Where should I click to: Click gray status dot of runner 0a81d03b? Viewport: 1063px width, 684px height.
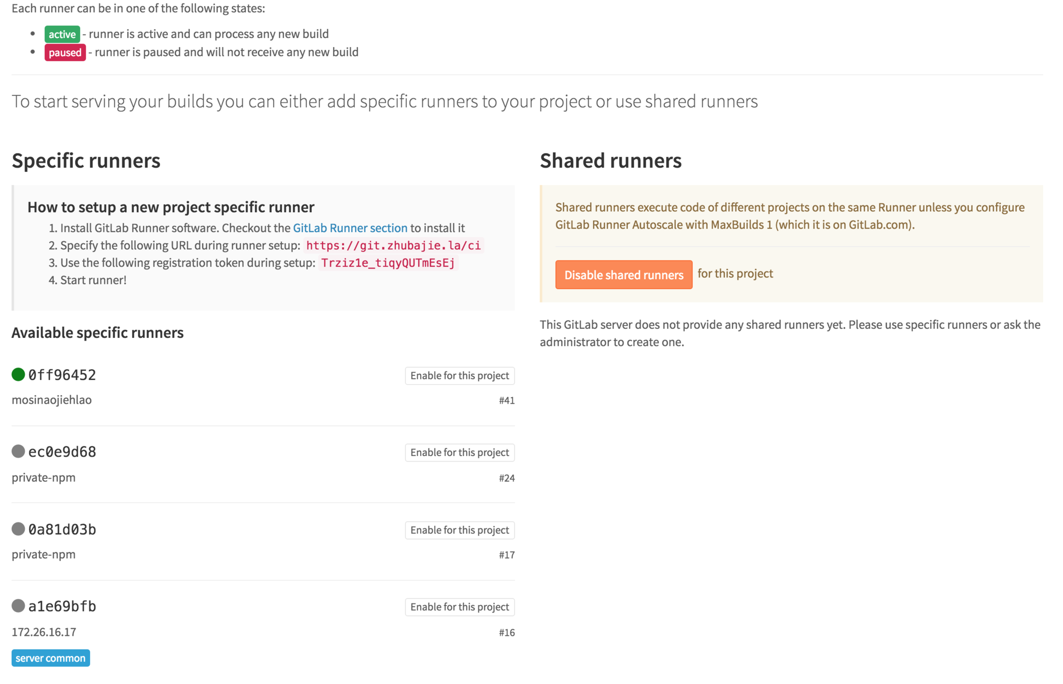(x=18, y=529)
